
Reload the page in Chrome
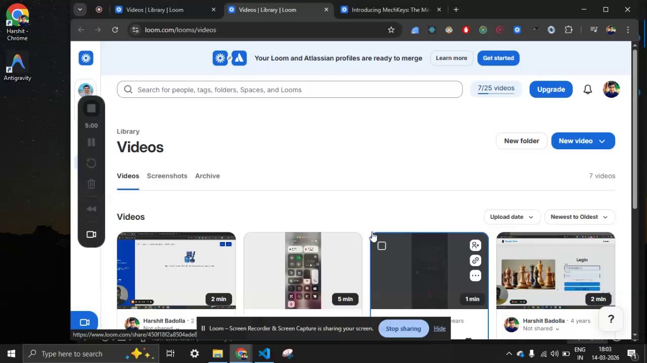(x=115, y=30)
